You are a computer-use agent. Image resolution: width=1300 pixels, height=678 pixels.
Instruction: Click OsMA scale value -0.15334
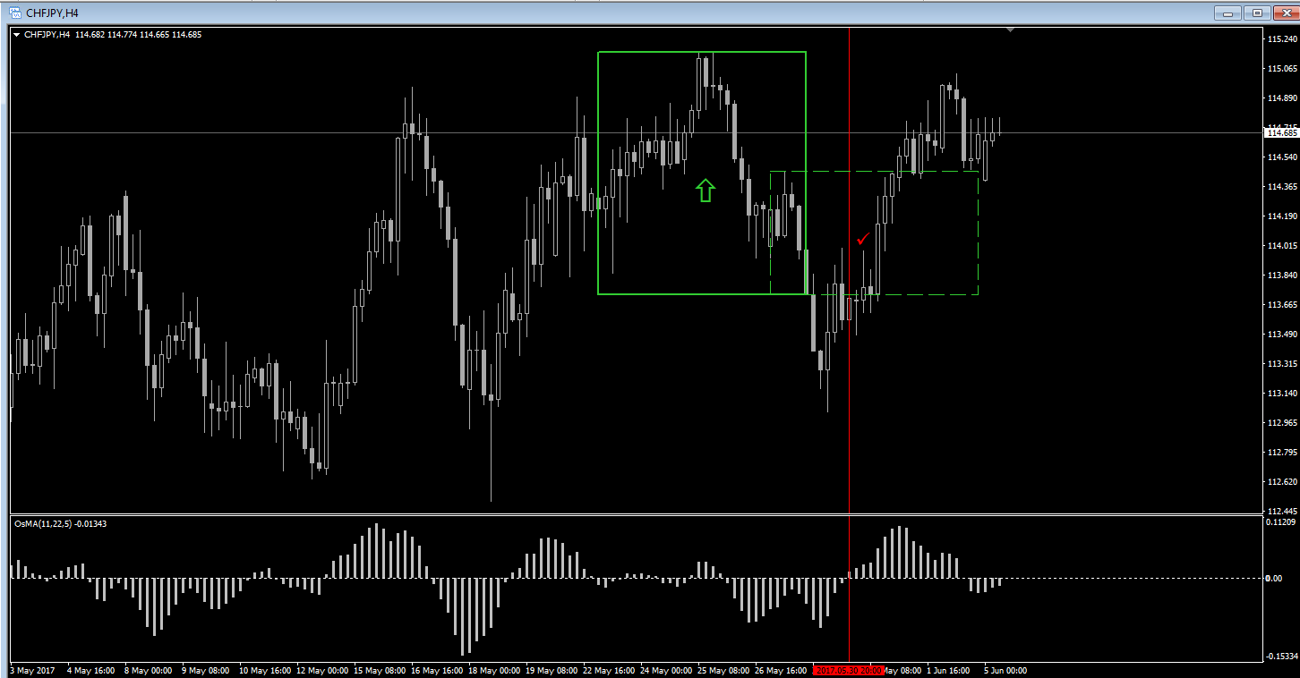[x=1281, y=657]
